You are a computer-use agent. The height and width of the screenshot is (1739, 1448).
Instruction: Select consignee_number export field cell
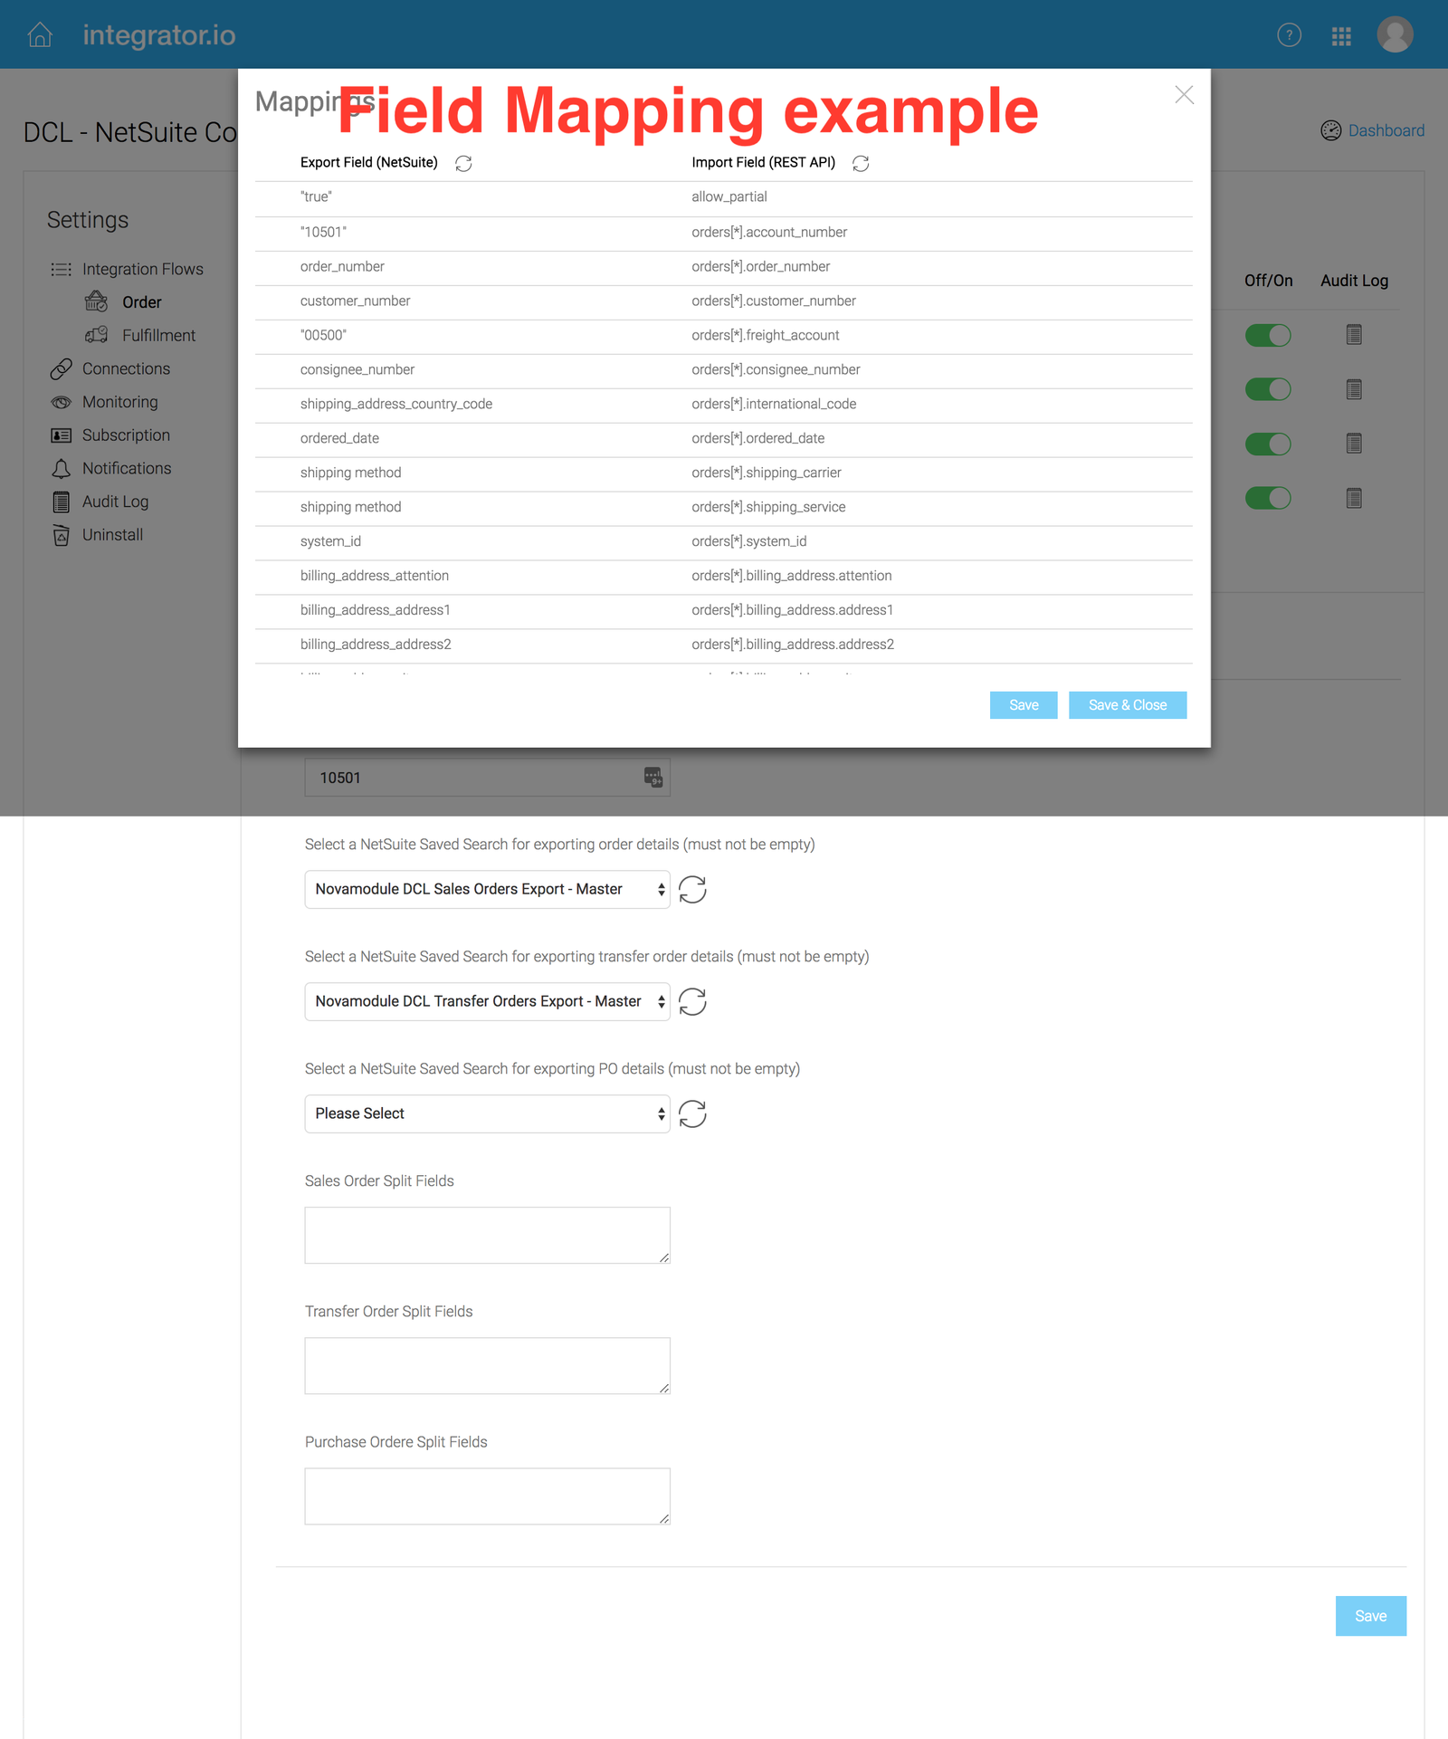click(x=357, y=369)
